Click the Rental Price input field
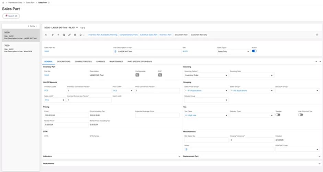Viewport: 323px width, 172px height. click(66, 125)
